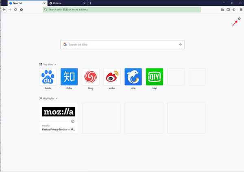Click the Highlights section icon
Screen dimensions: 244x172
pos(41,98)
